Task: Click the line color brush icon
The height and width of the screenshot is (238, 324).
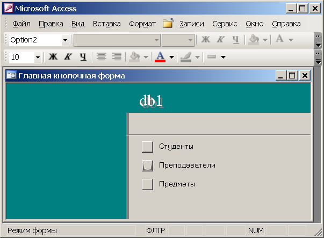Action: pyautogui.click(x=186, y=57)
